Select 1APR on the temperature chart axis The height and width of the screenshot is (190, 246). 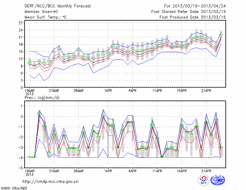tap(108, 91)
